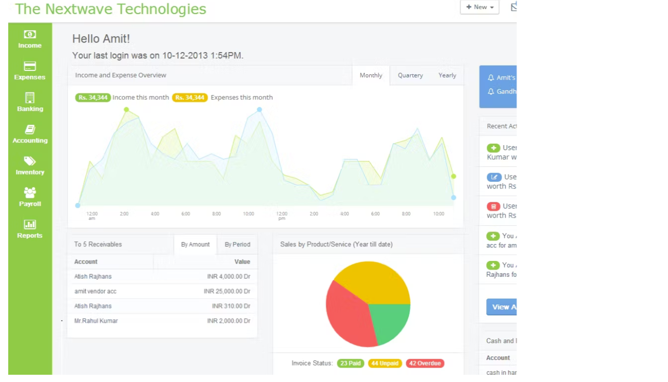This screenshot has height=382, width=668.
Task: Click the View All button
Action: click(x=501, y=307)
